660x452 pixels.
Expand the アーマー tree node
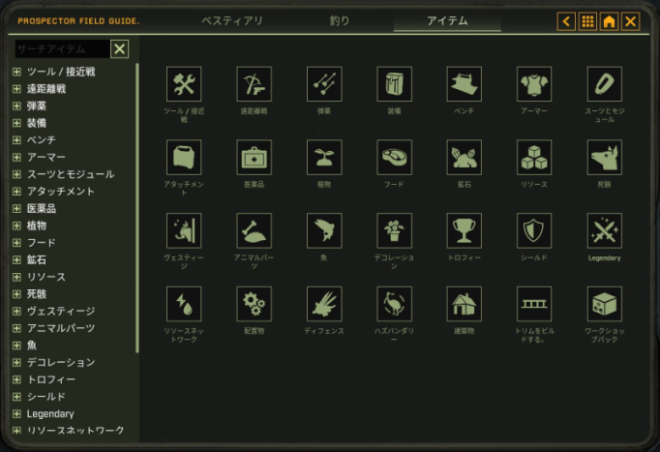pos(16,158)
